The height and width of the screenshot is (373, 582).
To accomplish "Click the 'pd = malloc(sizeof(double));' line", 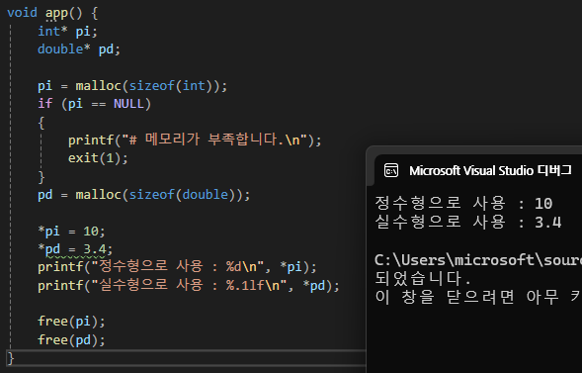I will (x=144, y=194).
